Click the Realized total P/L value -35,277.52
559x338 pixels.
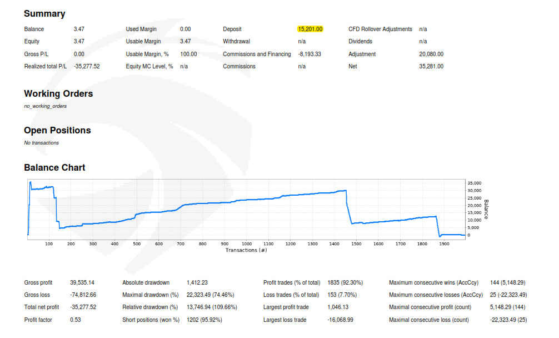[x=87, y=66]
